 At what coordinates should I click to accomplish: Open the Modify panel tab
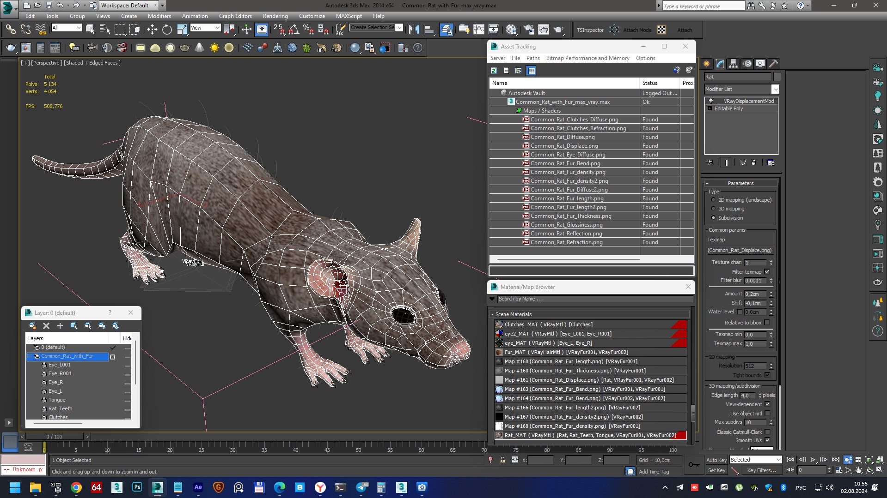pyautogui.click(x=720, y=64)
